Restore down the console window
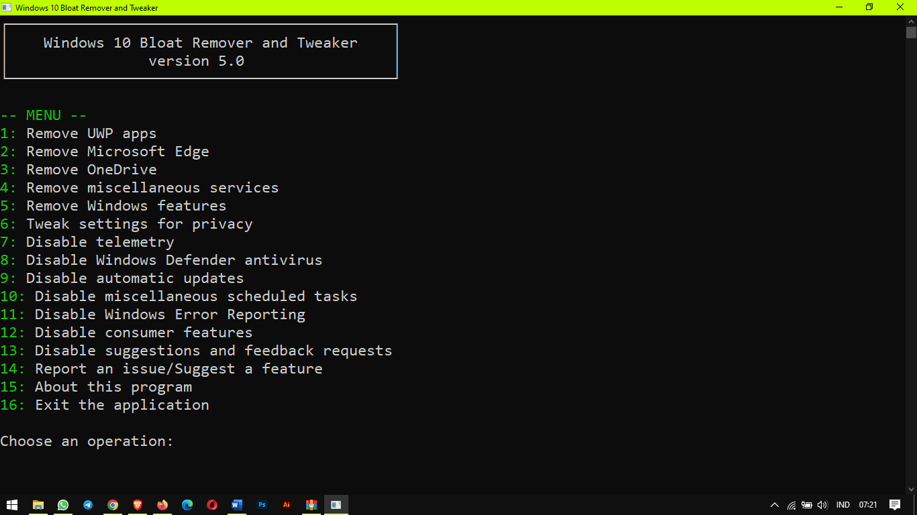Screen dimensions: 917x515 [x=870, y=7]
